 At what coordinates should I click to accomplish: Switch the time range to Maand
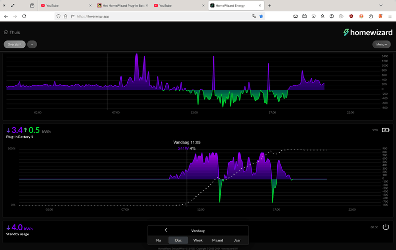point(217,240)
